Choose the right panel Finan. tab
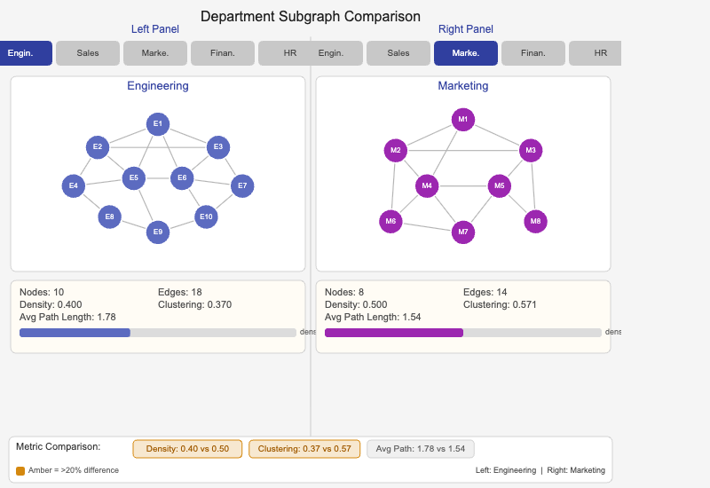Screen dimensions: 710x488 pos(533,53)
